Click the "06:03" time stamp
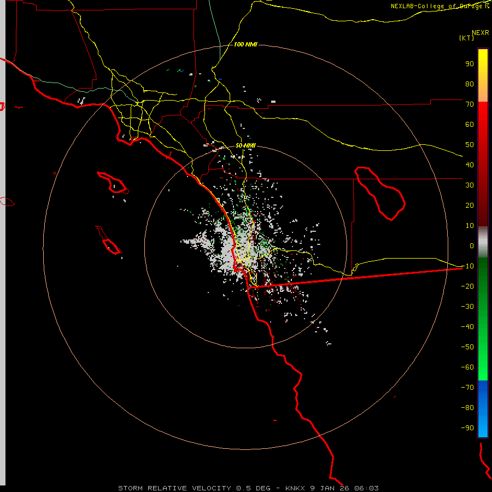This screenshot has width=492, height=492. (366, 488)
